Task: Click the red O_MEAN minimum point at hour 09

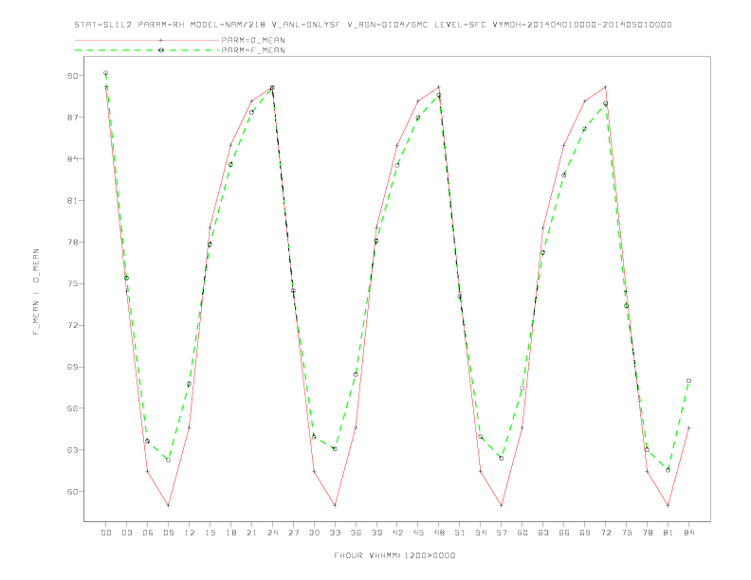Action: (168, 505)
